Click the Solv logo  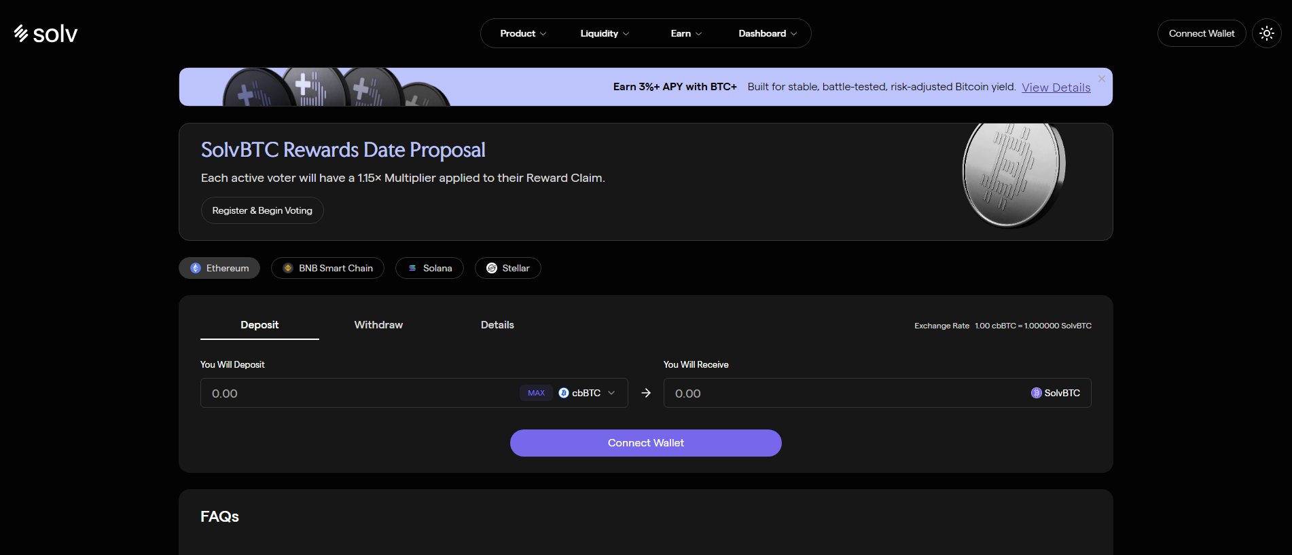coord(46,33)
